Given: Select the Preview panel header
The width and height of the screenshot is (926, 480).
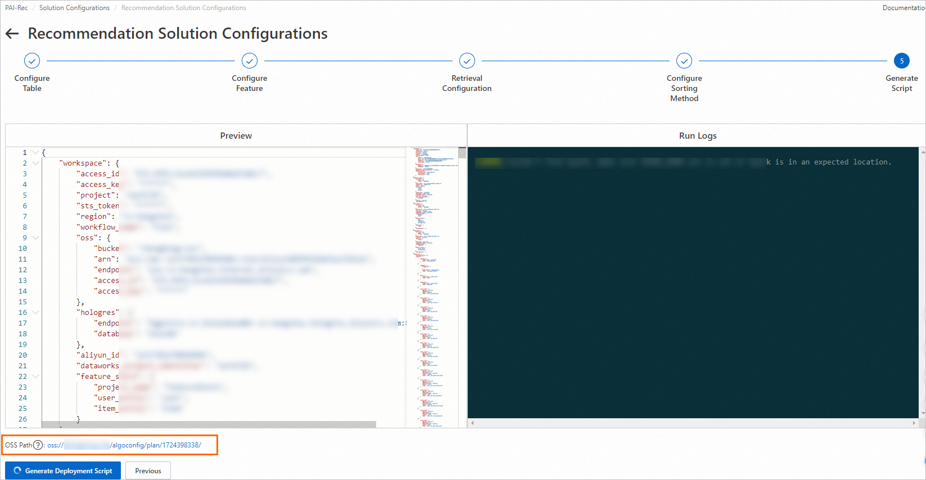Looking at the screenshot, I should (236, 135).
